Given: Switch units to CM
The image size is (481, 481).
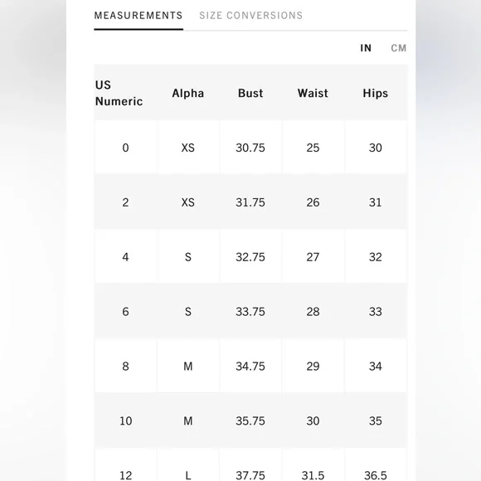Looking at the screenshot, I should coord(398,48).
